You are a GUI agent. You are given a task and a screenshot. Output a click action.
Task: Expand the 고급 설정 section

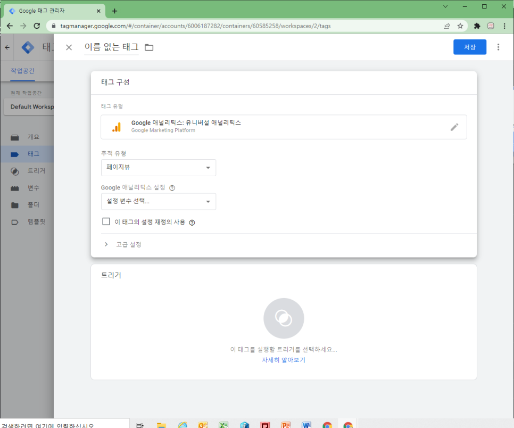(122, 244)
